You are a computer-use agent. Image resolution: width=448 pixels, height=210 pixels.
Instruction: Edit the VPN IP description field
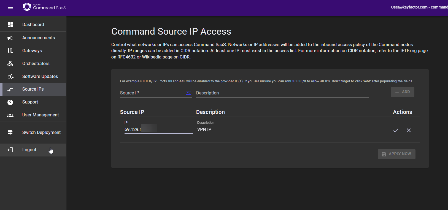click(282, 130)
